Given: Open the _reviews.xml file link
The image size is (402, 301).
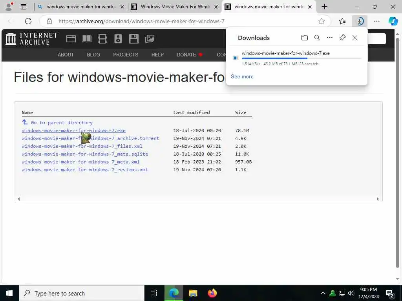Looking at the screenshot, I should [85, 170].
